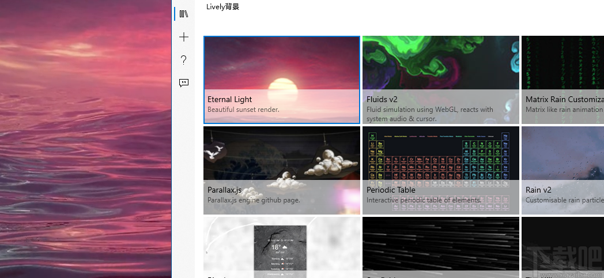Select the Parallax.js wallpaper thumbnail
The image size is (604, 278).
pyautogui.click(x=282, y=170)
